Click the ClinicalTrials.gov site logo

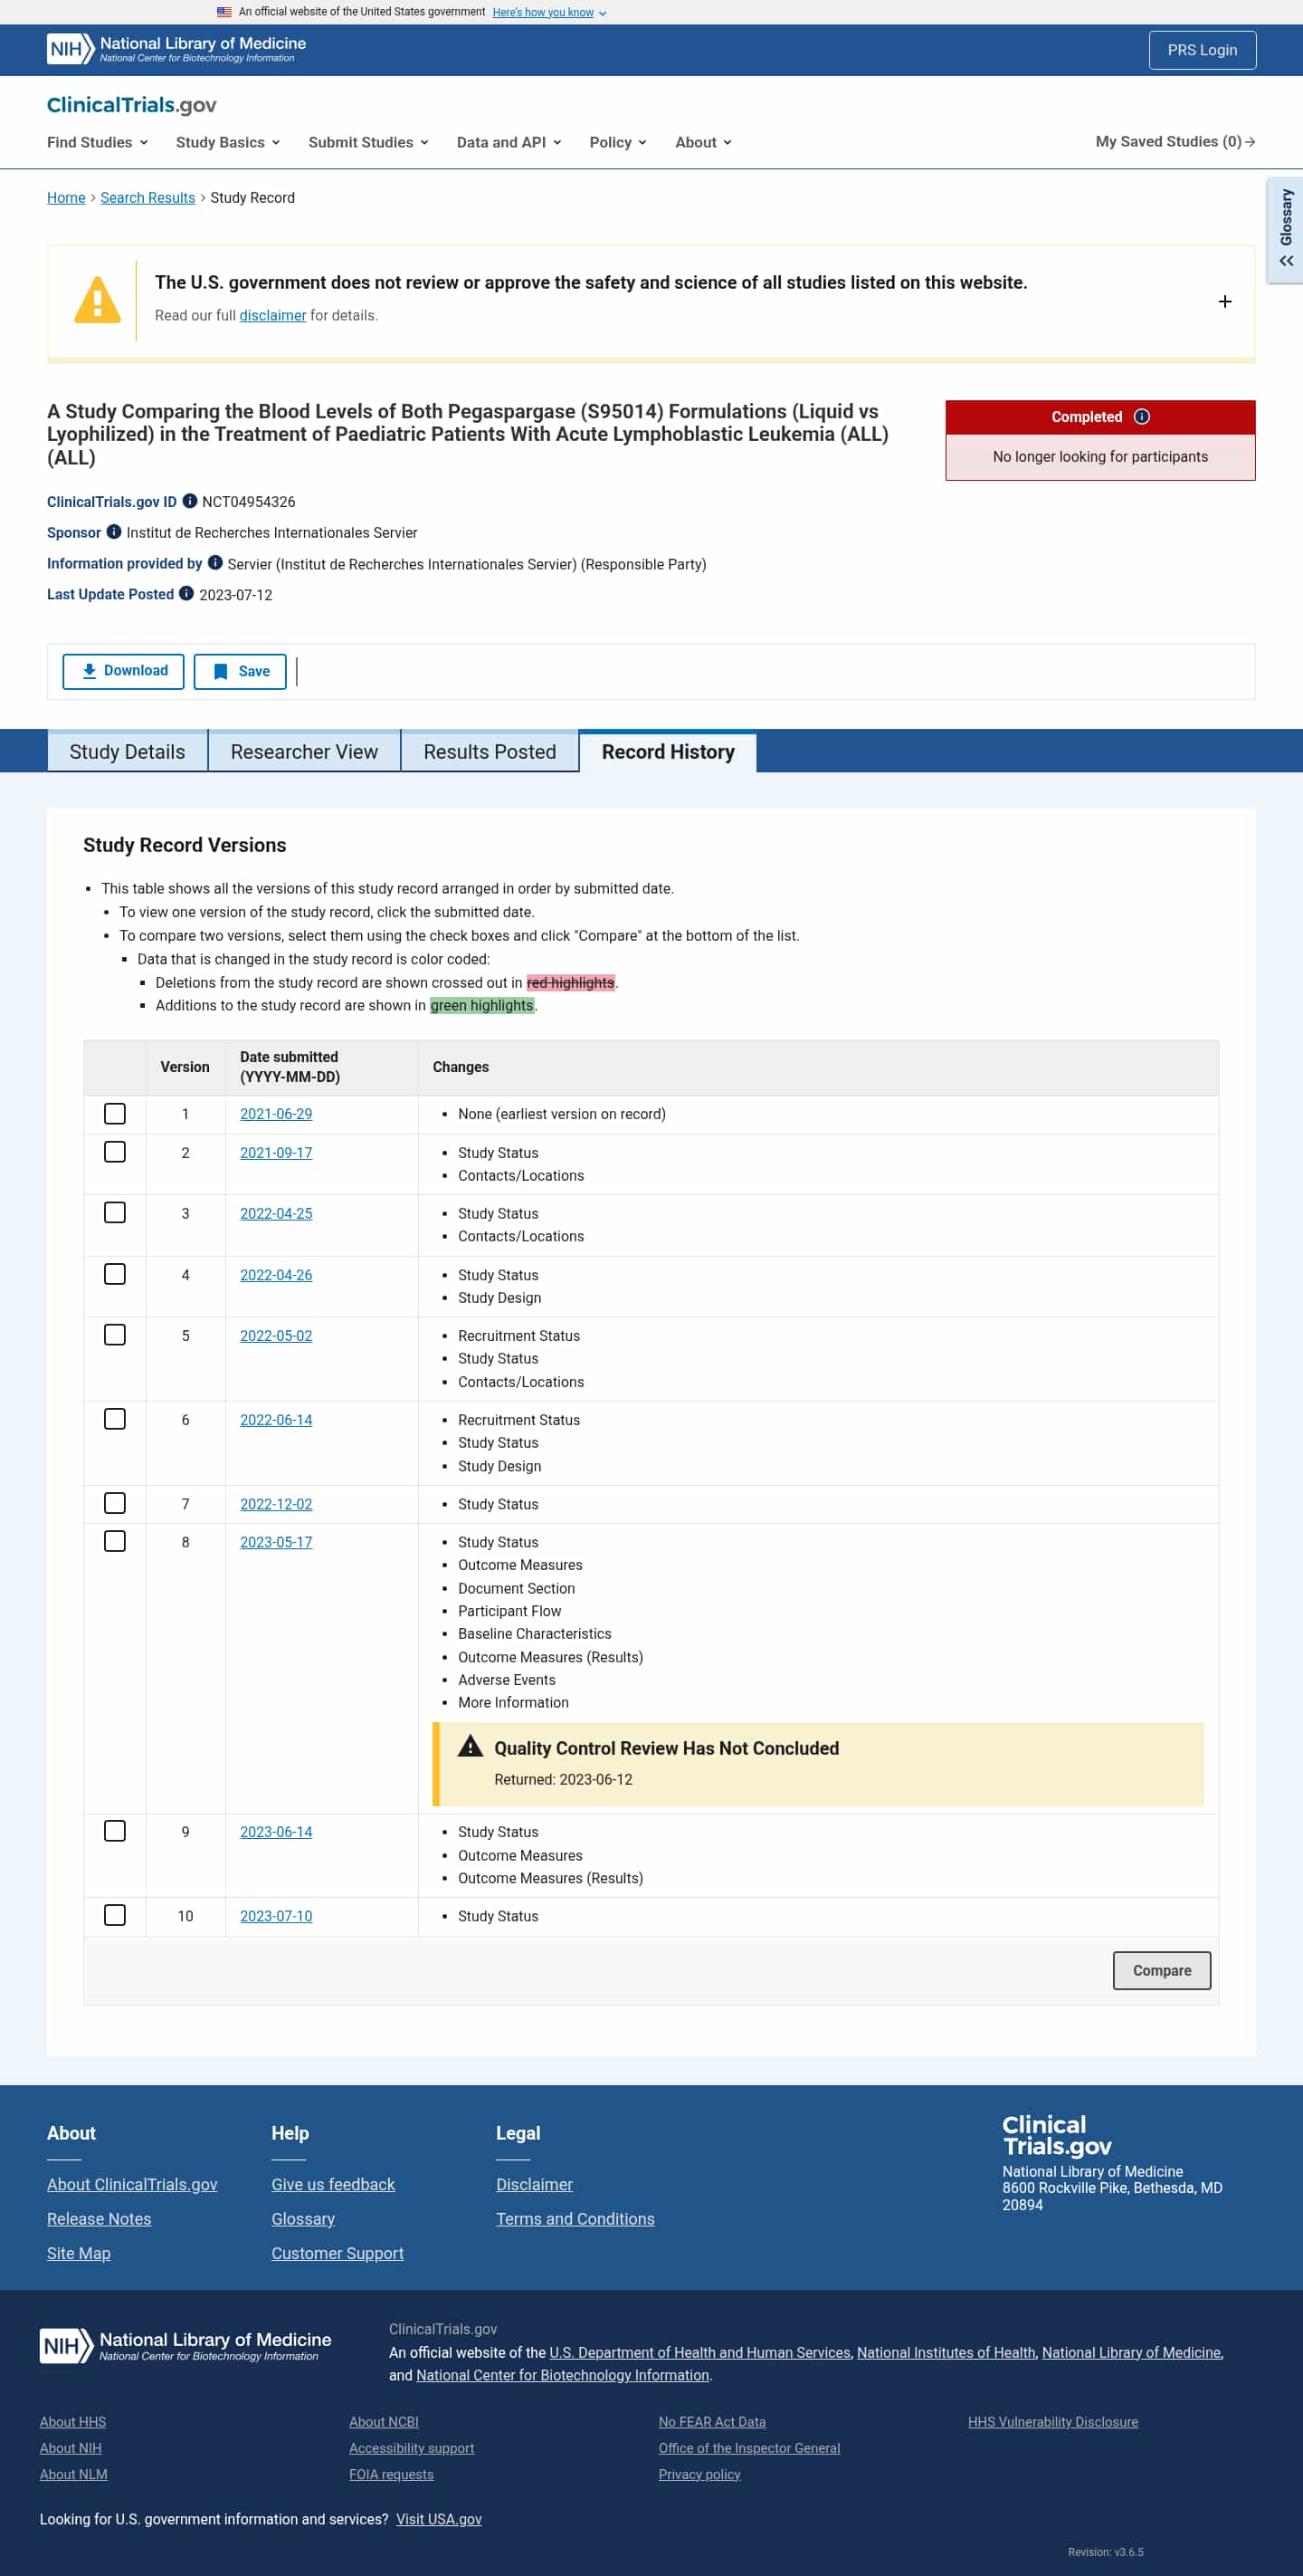click(132, 105)
